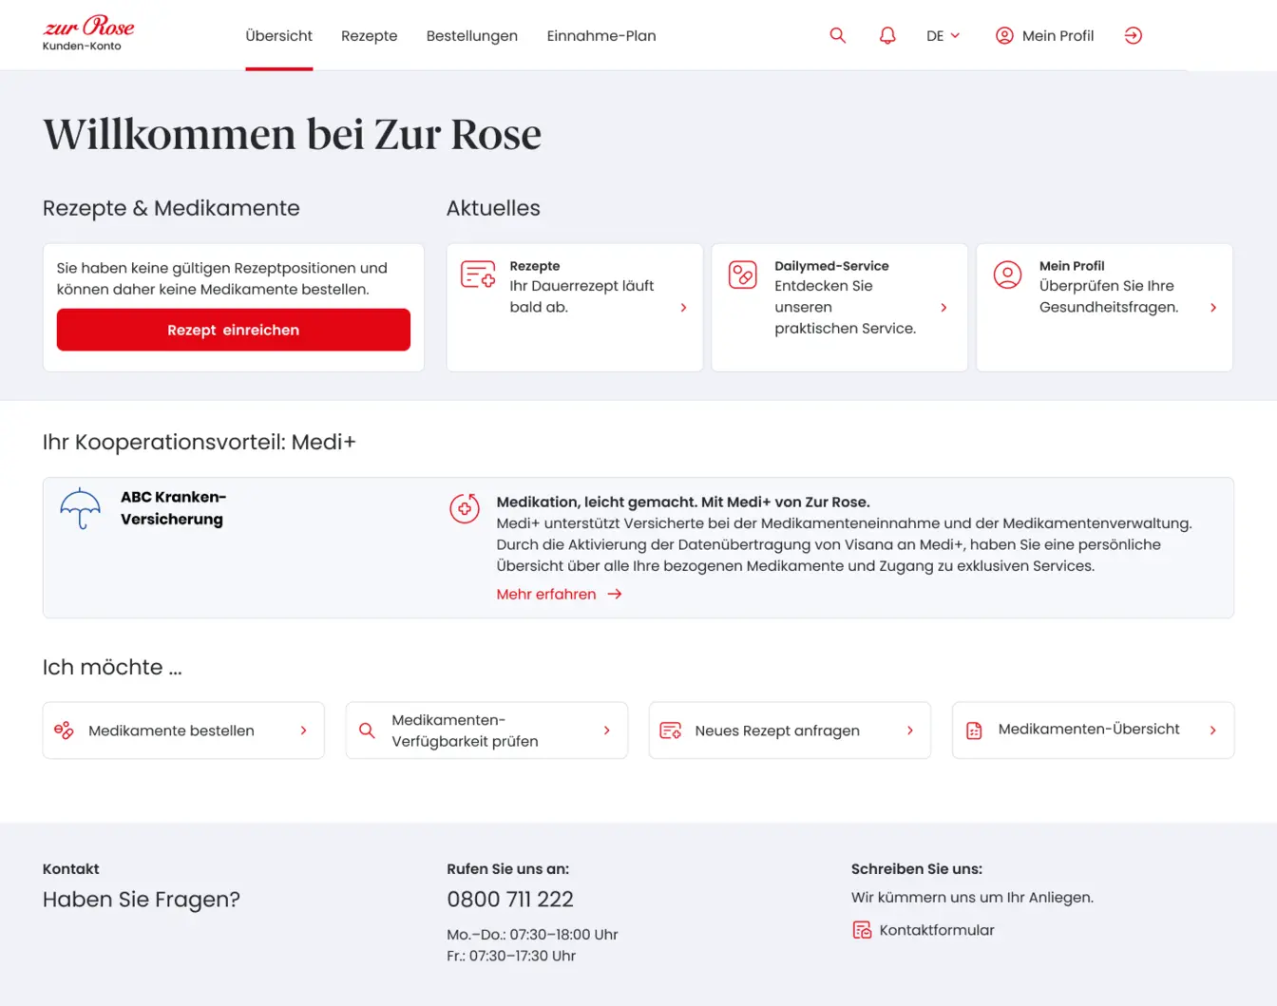This screenshot has height=1006, width=1277.
Task: Click the document icon beside Medikamenten-Übersicht
Action: coord(974,731)
